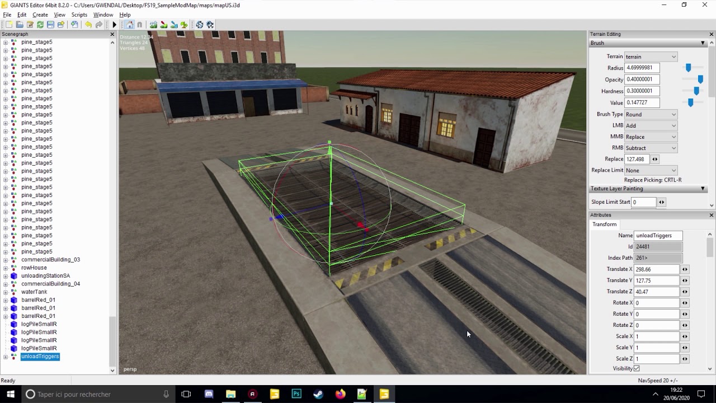Click the first gear toolbar icon
716x403 pixels.
pos(199,25)
